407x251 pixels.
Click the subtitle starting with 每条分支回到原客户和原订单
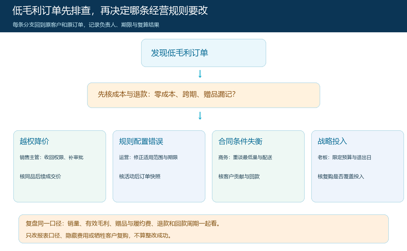coord(86,25)
